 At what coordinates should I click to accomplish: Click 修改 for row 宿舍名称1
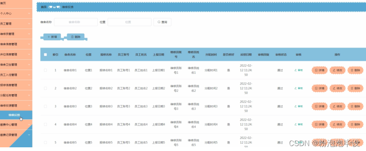coord(338,70)
